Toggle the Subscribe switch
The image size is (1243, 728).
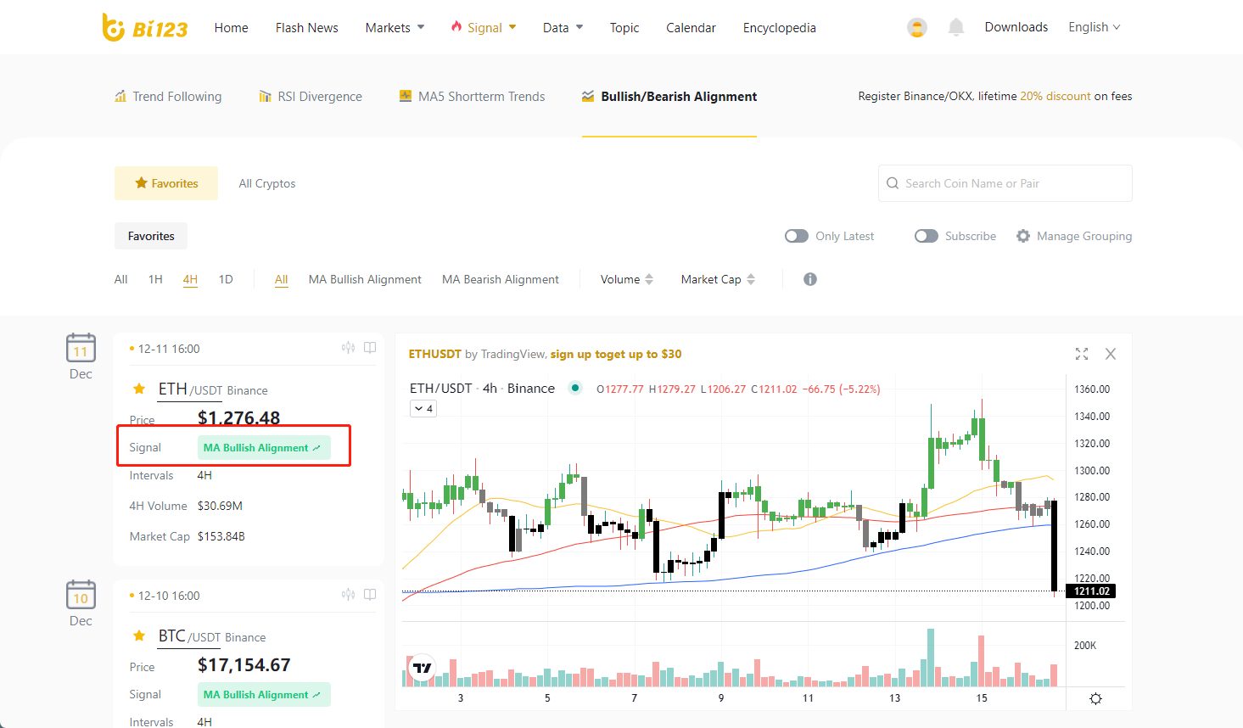pyautogui.click(x=927, y=236)
